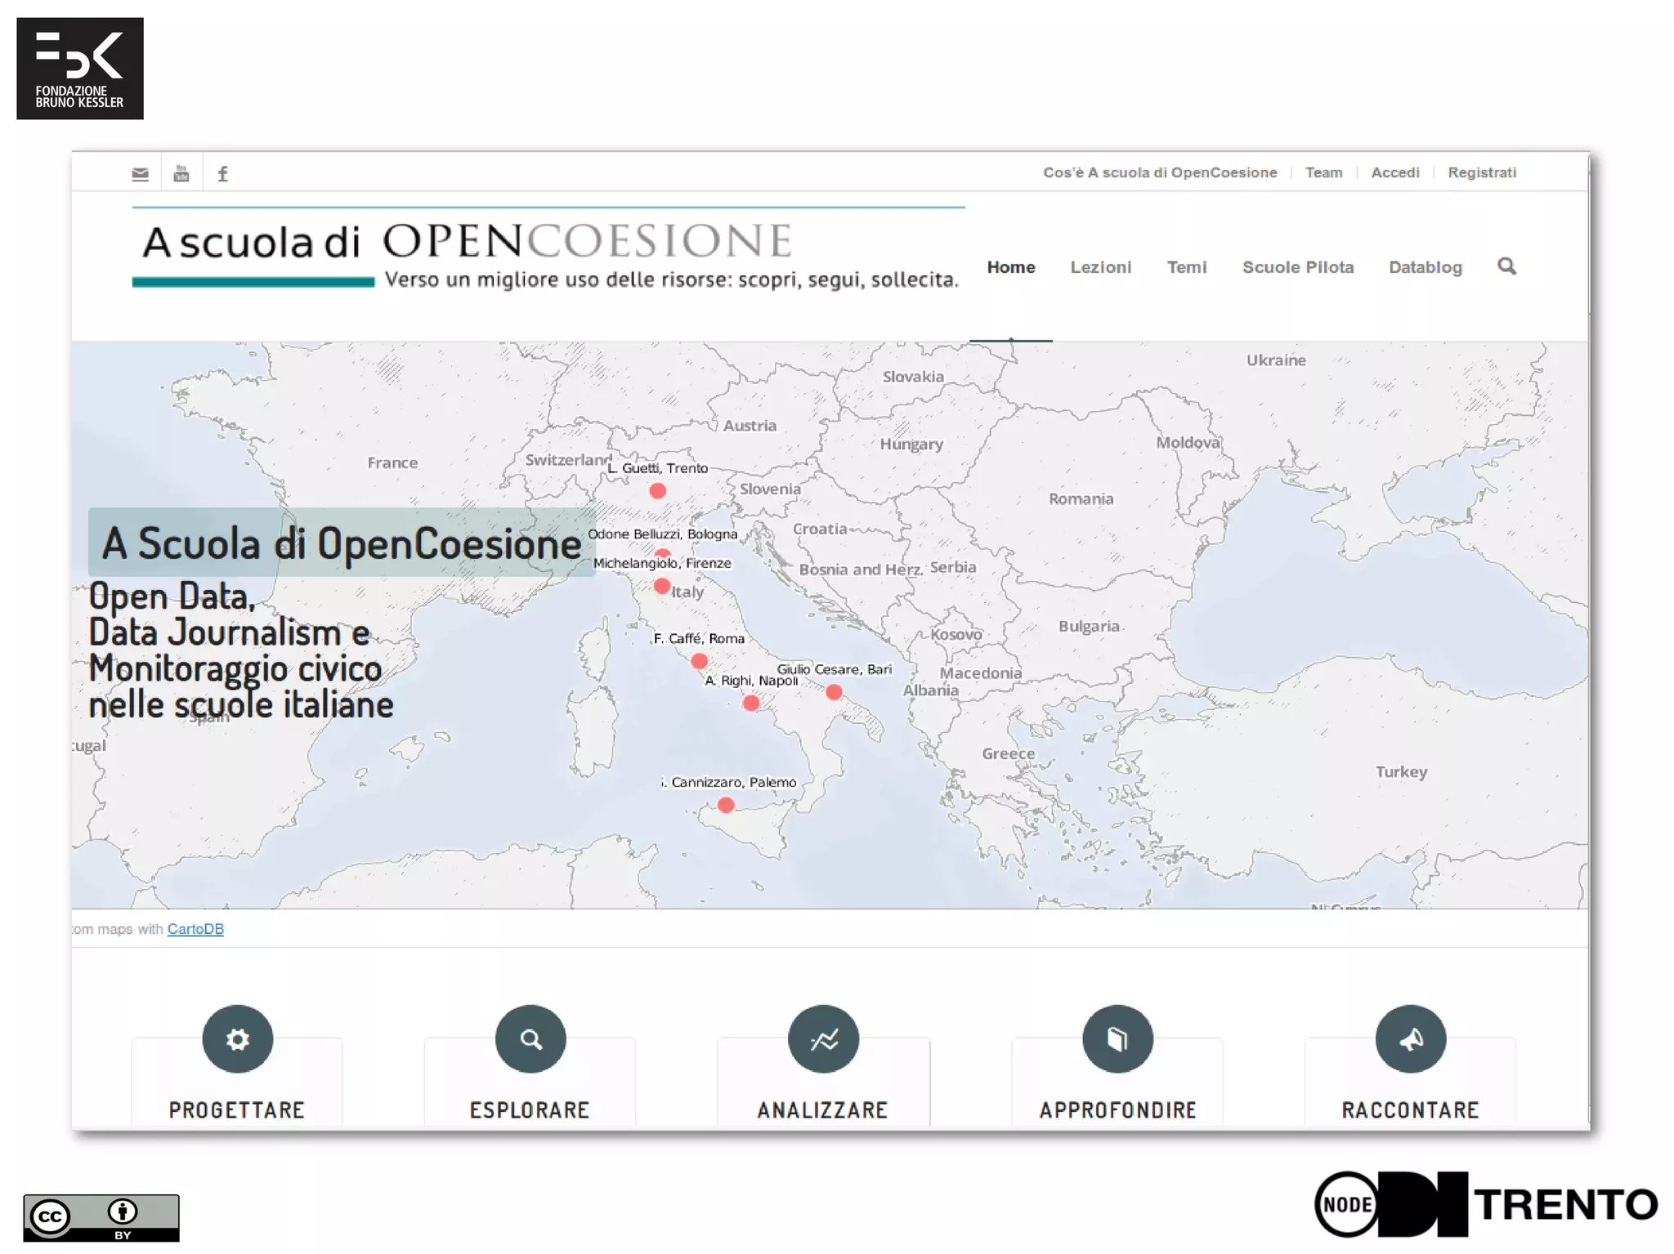
Task: Follow the CartoDB link
Action: coord(195,929)
